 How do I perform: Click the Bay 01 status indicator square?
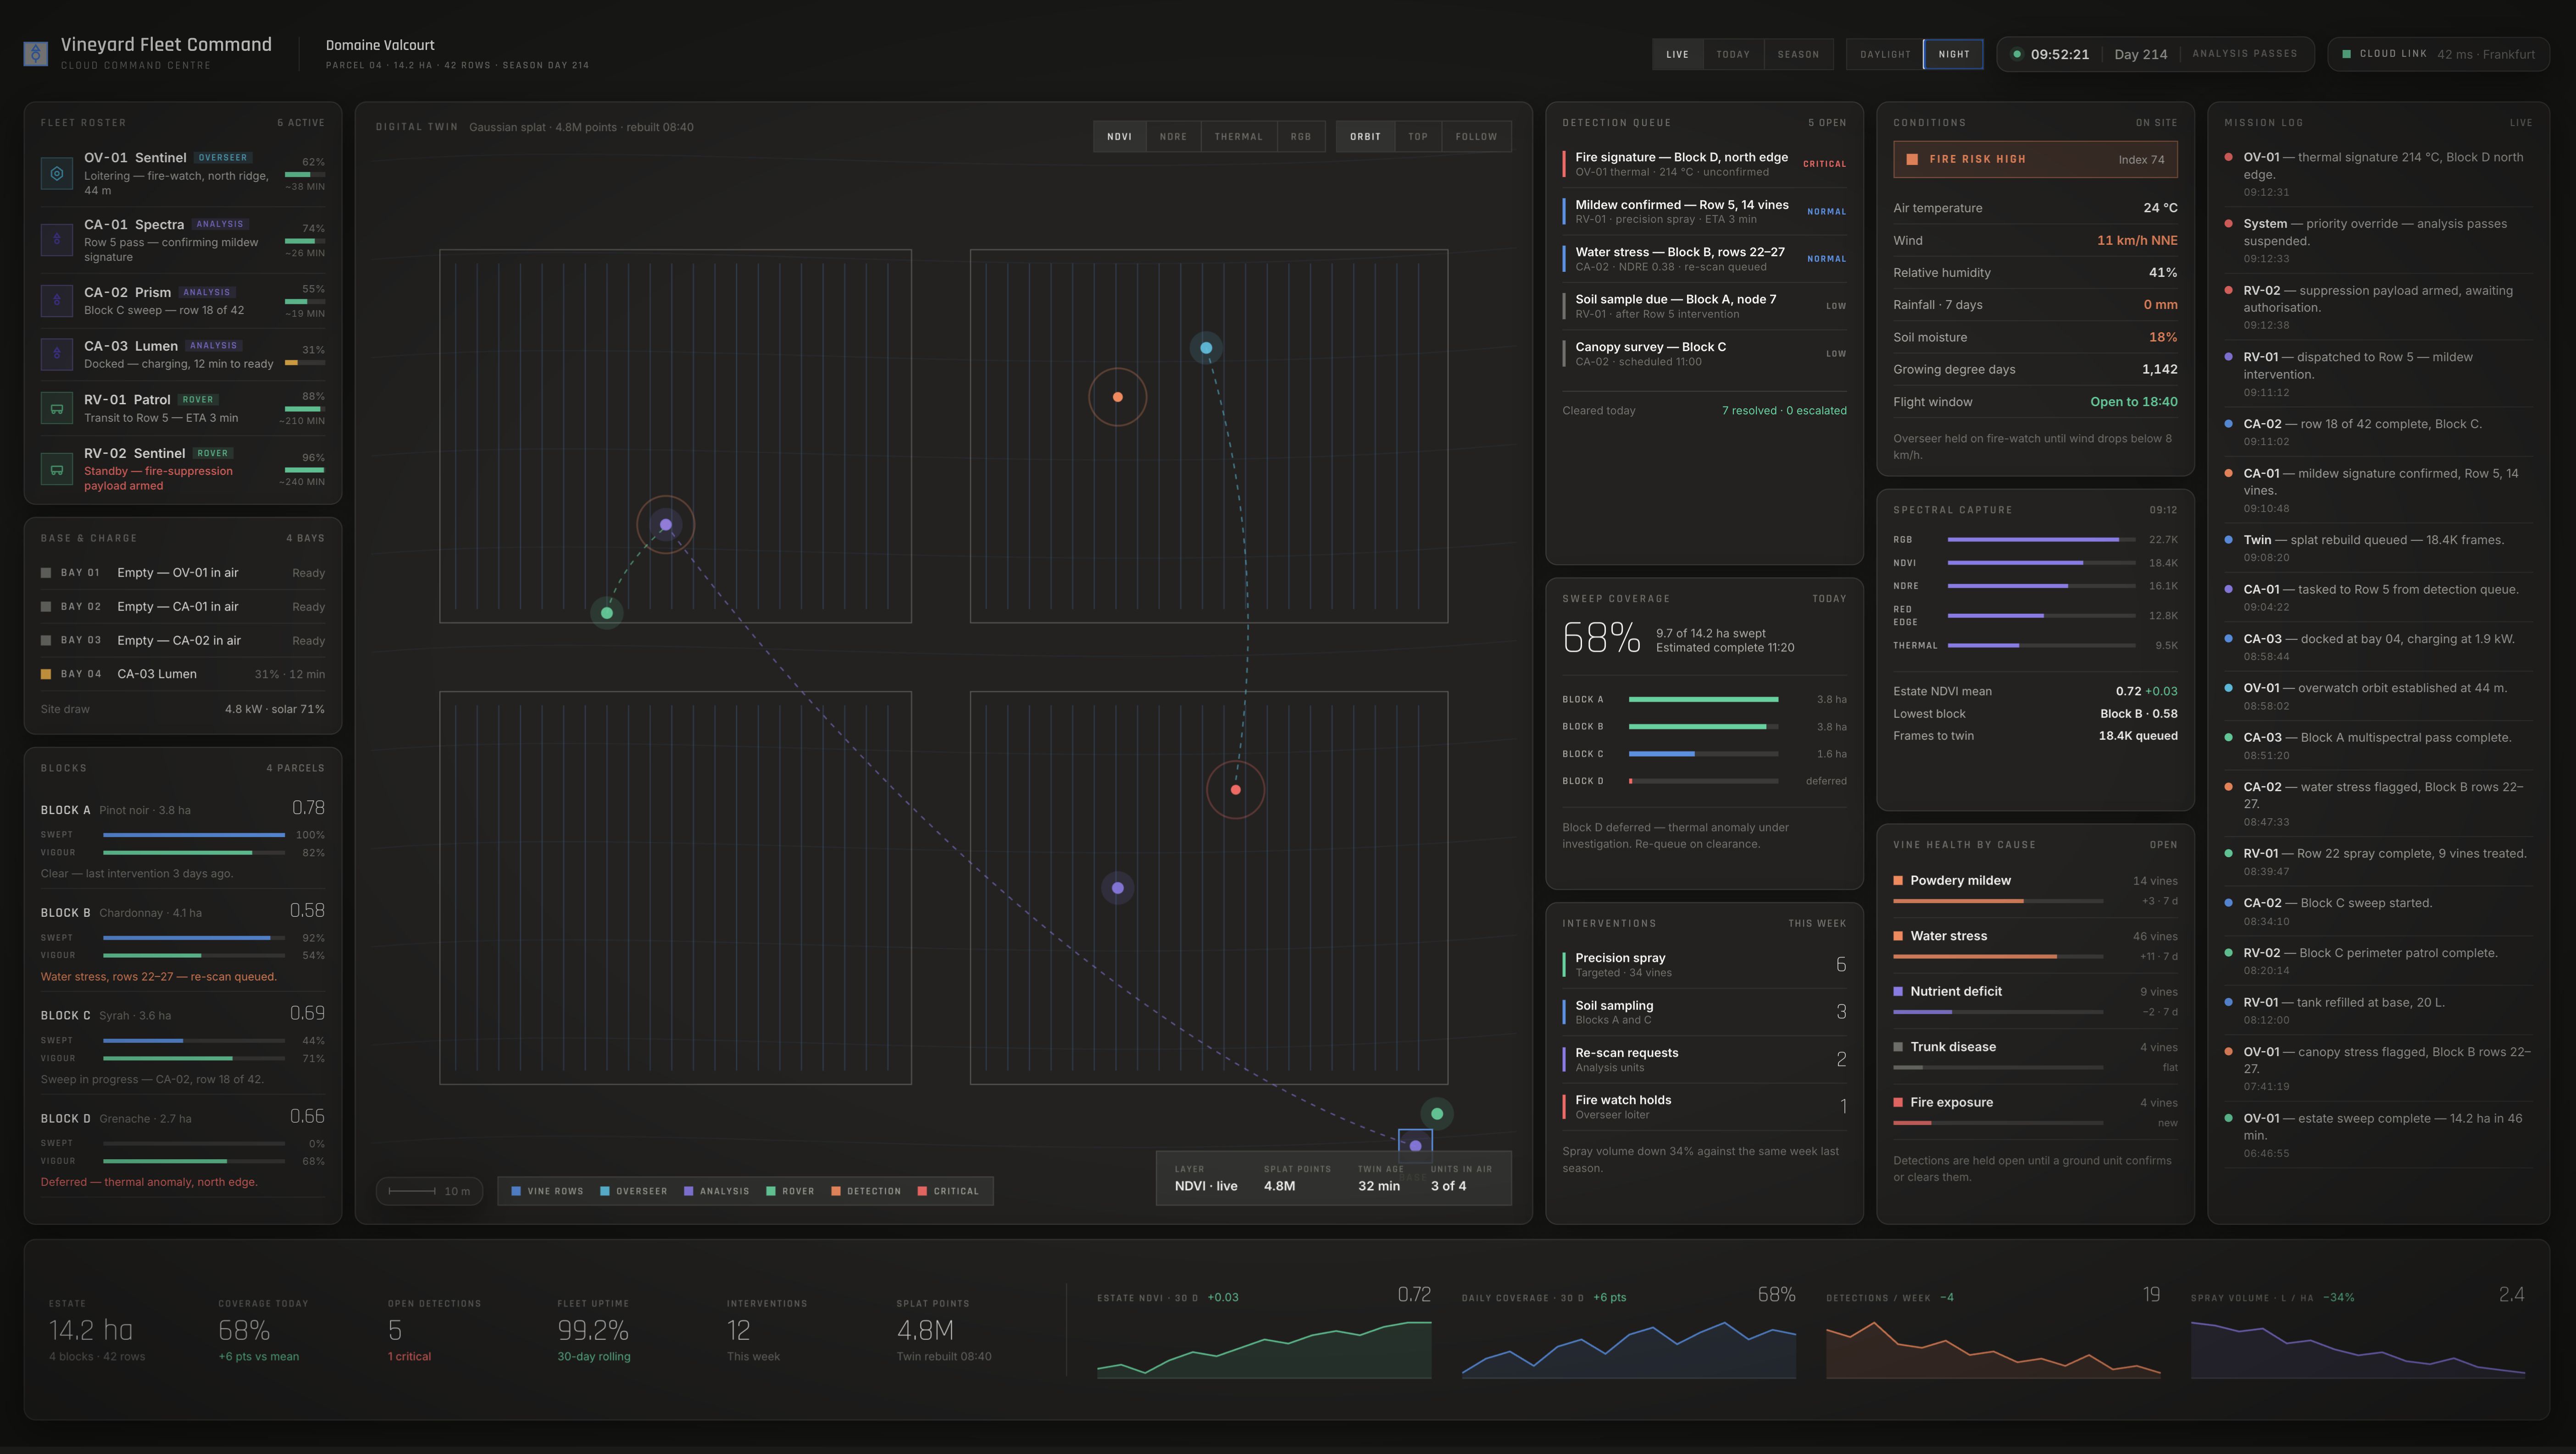(46, 573)
